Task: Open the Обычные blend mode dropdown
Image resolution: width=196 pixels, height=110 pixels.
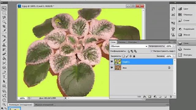Action: pyautogui.click(x=129, y=46)
